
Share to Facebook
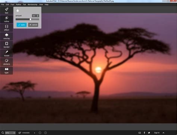(x=145, y=133)
